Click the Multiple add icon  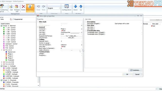[x=16, y=7]
